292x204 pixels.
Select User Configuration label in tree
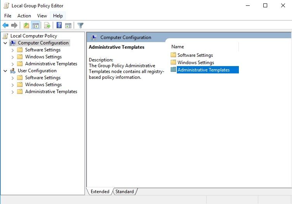point(37,71)
